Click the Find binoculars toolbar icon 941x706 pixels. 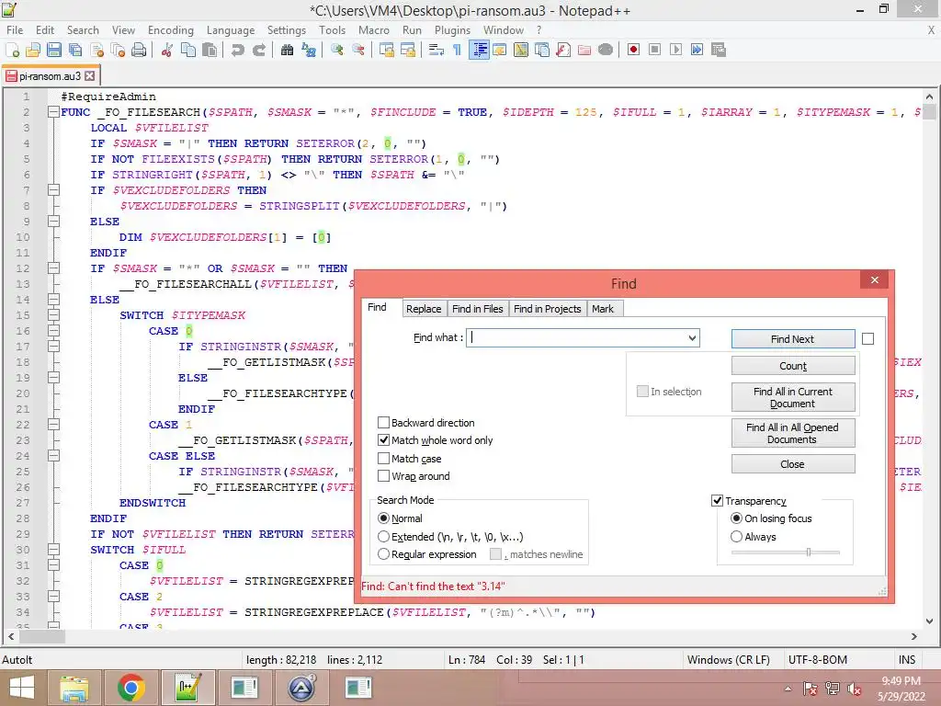(288, 50)
